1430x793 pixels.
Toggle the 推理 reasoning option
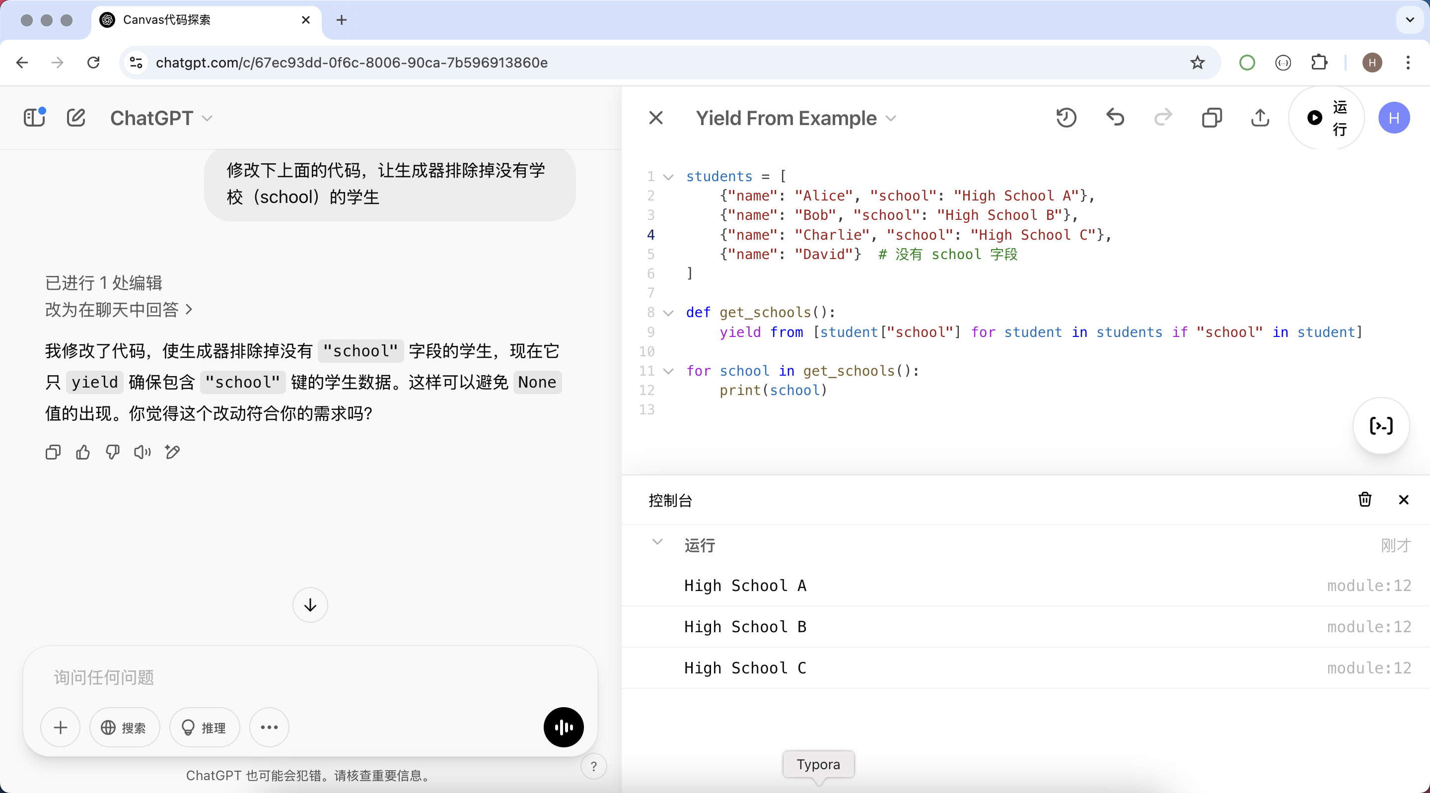tap(204, 727)
